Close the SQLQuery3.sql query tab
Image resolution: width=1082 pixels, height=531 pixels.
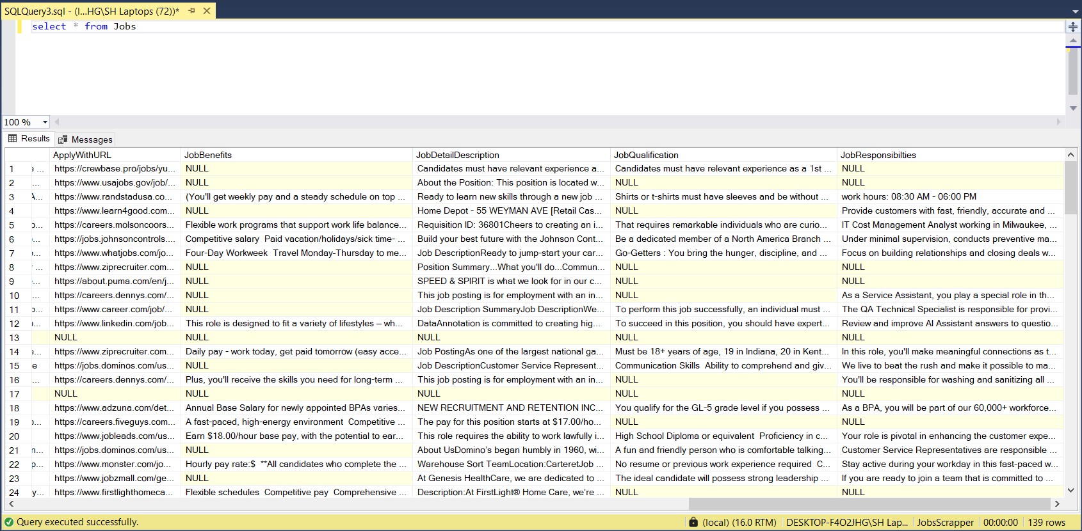click(x=207, y=11)
